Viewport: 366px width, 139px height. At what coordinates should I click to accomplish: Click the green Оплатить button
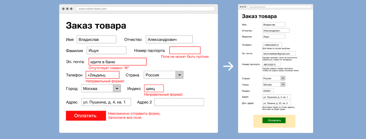[x=274, y=121]
